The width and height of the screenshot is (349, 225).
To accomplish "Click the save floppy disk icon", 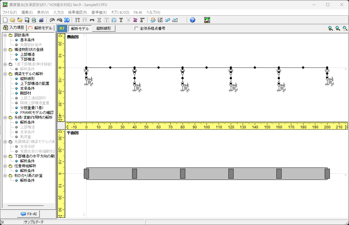I will tap(27, 20).
